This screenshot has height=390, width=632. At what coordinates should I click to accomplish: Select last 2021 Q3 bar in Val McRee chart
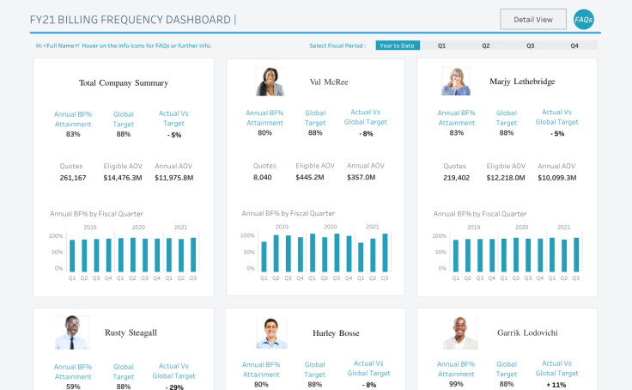tap(385, 253)
